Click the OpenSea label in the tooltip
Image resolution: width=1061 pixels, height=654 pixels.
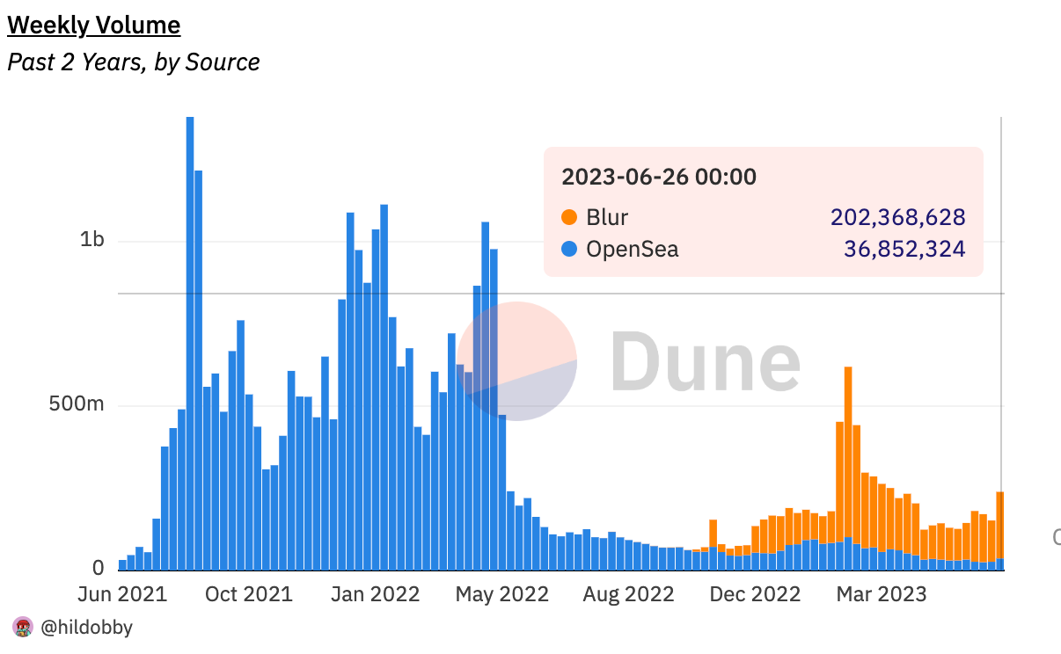(633, 249)
